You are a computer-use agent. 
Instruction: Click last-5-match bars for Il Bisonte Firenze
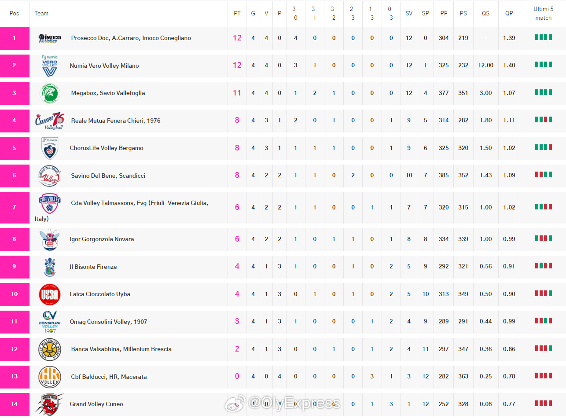[544, 266]
